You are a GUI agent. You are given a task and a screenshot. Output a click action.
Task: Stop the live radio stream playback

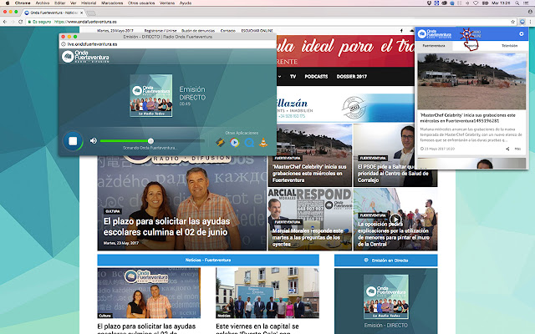(x=73, y=141)
